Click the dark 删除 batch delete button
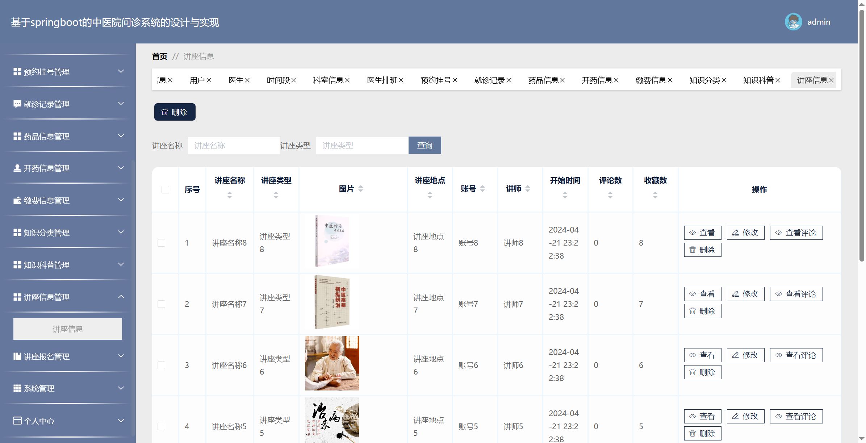866x443 pixels. tap(175, 112)
